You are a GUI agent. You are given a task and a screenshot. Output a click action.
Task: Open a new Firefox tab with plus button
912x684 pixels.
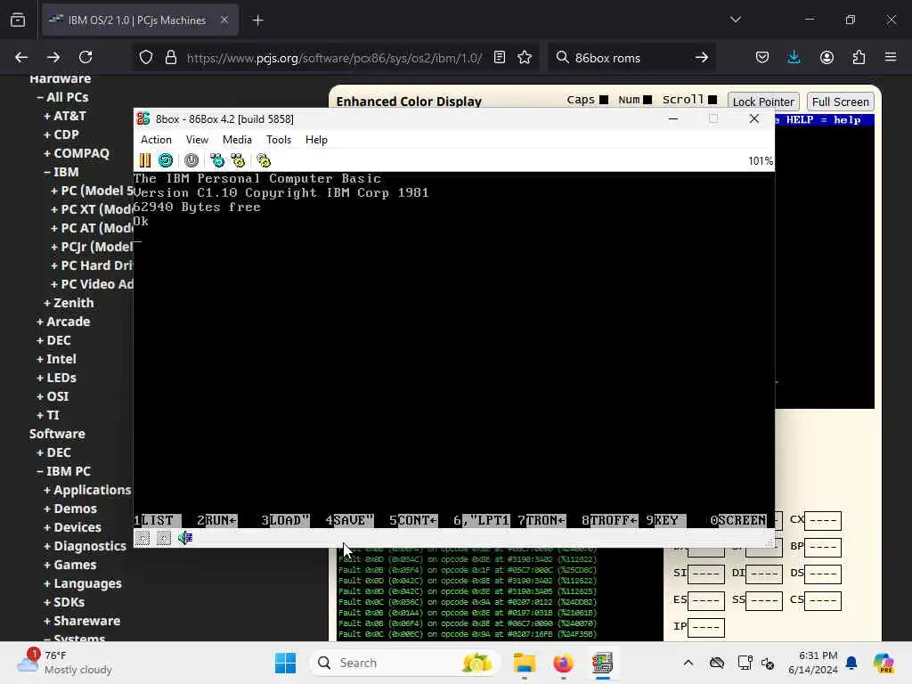(258, 20)
